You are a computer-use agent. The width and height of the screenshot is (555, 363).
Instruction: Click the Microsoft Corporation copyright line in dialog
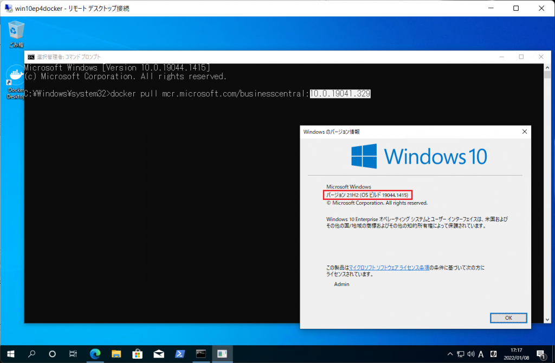377,203
